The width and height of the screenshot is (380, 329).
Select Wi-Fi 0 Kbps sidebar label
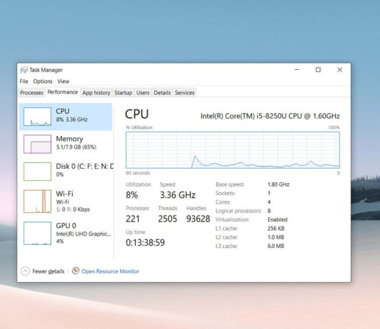[x=73, y=202]
